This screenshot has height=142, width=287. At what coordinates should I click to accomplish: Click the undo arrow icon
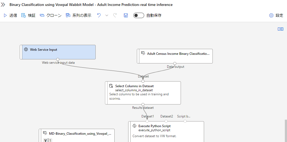(99, 15)
